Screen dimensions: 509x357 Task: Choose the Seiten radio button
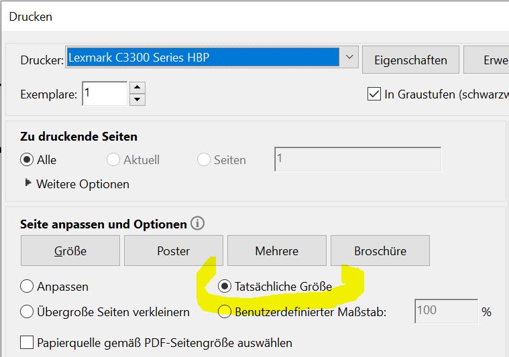click(204, 160)
